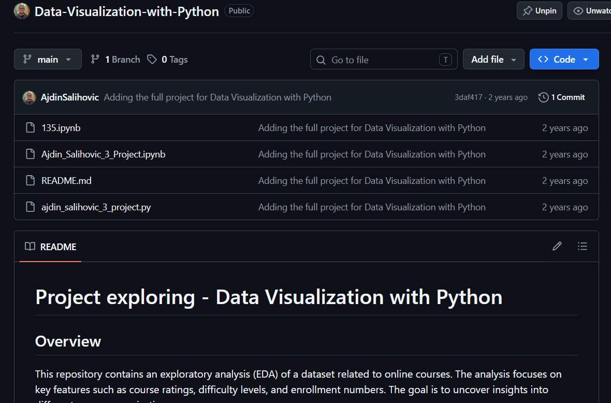Open Ajdin_Salihovic_3_Project.ipynb
The height and width of the screenshot is (403, 611).
pos(103,154)
